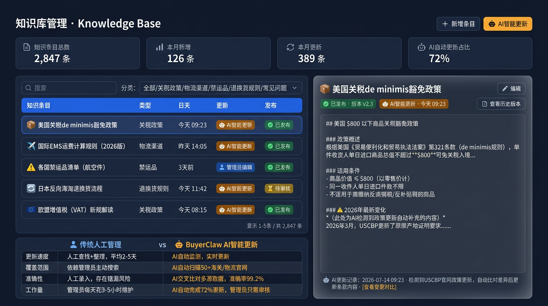Click AI智能更新 badge in US tariff row
The width and height of the screenshot is (548, 306).
click(235, 125)
